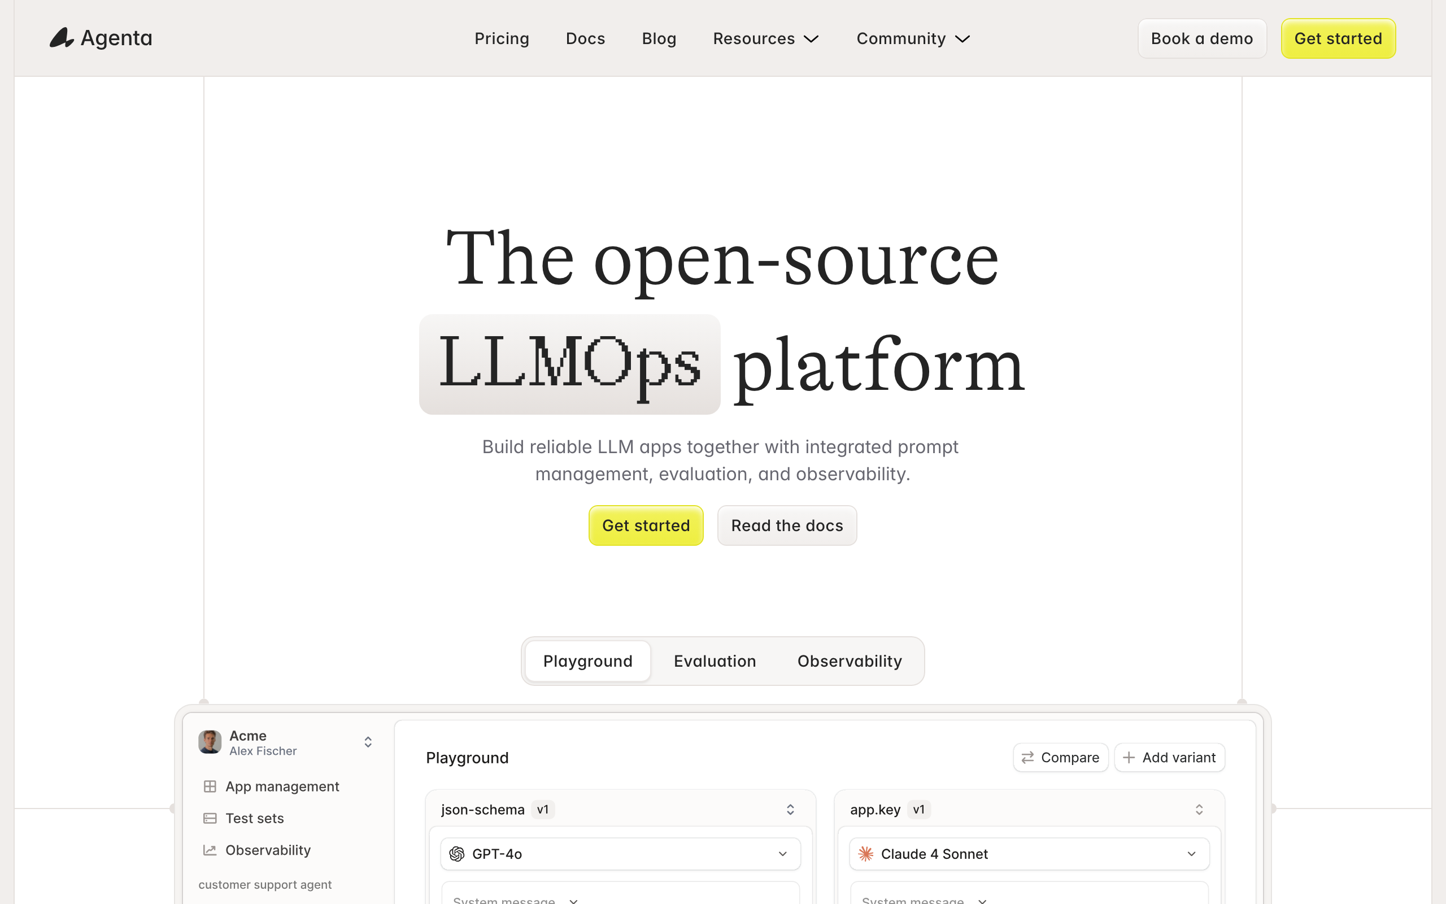Viewport: 1446px width, 904px height.
Task: Click the App management grid icon
Action: (x=210, y=786)
